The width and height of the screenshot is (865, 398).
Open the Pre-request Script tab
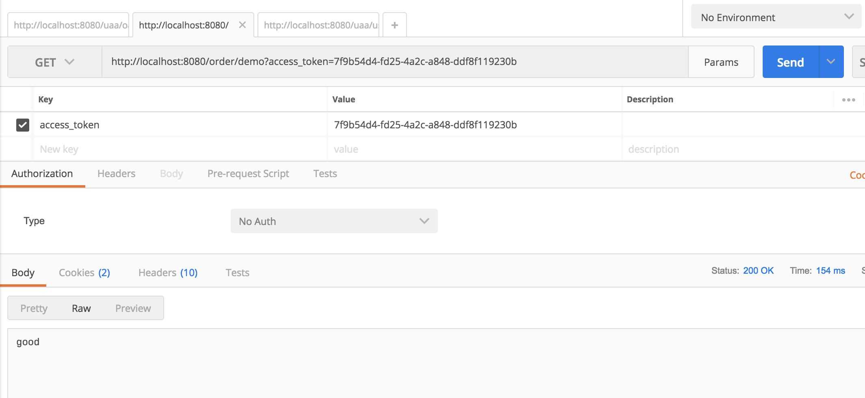pyautogui.click(x=248, y=174)
